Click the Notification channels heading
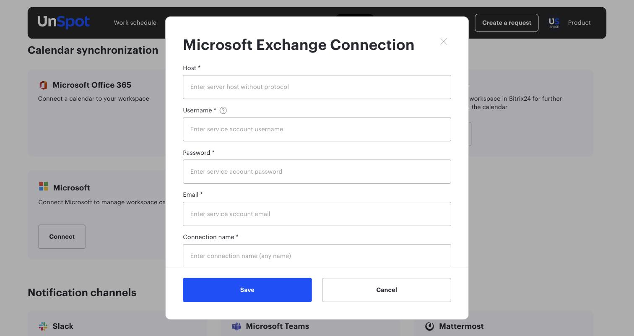This screenshot has width=634, height=336. click(82, 292)
